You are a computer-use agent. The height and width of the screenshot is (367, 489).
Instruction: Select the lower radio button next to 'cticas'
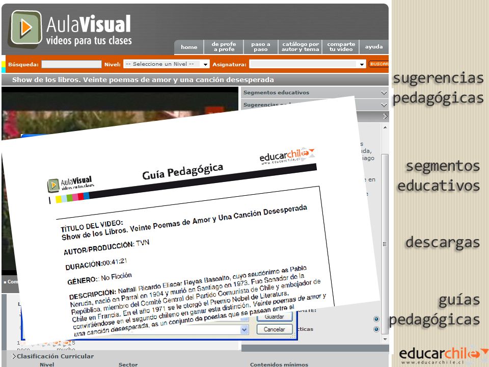(x=376, y=329)
